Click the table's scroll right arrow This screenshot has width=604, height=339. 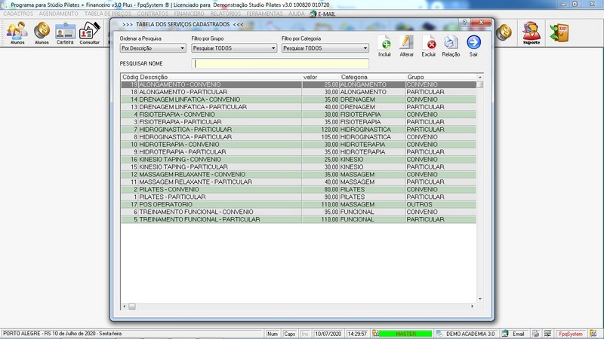(473, 307)
